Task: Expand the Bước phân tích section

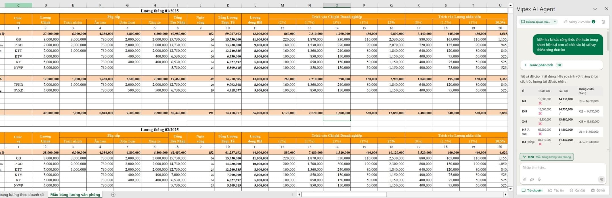Action: tap(561, 65)
